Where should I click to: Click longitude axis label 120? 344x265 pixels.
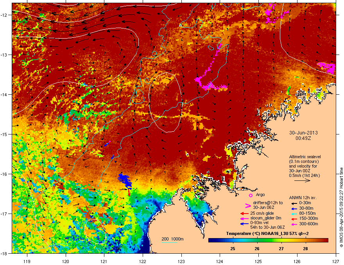[x=66, y=261]
